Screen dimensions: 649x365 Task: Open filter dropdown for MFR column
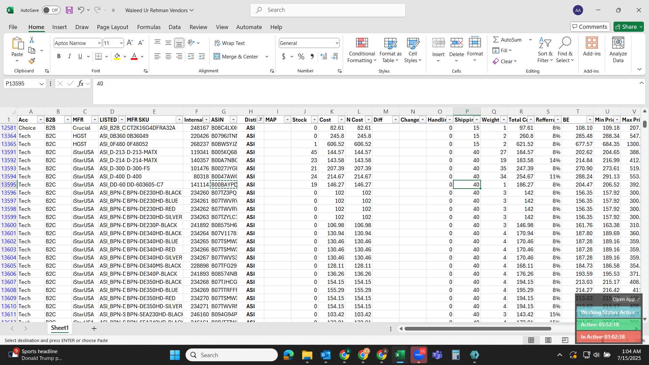point(94,120)
